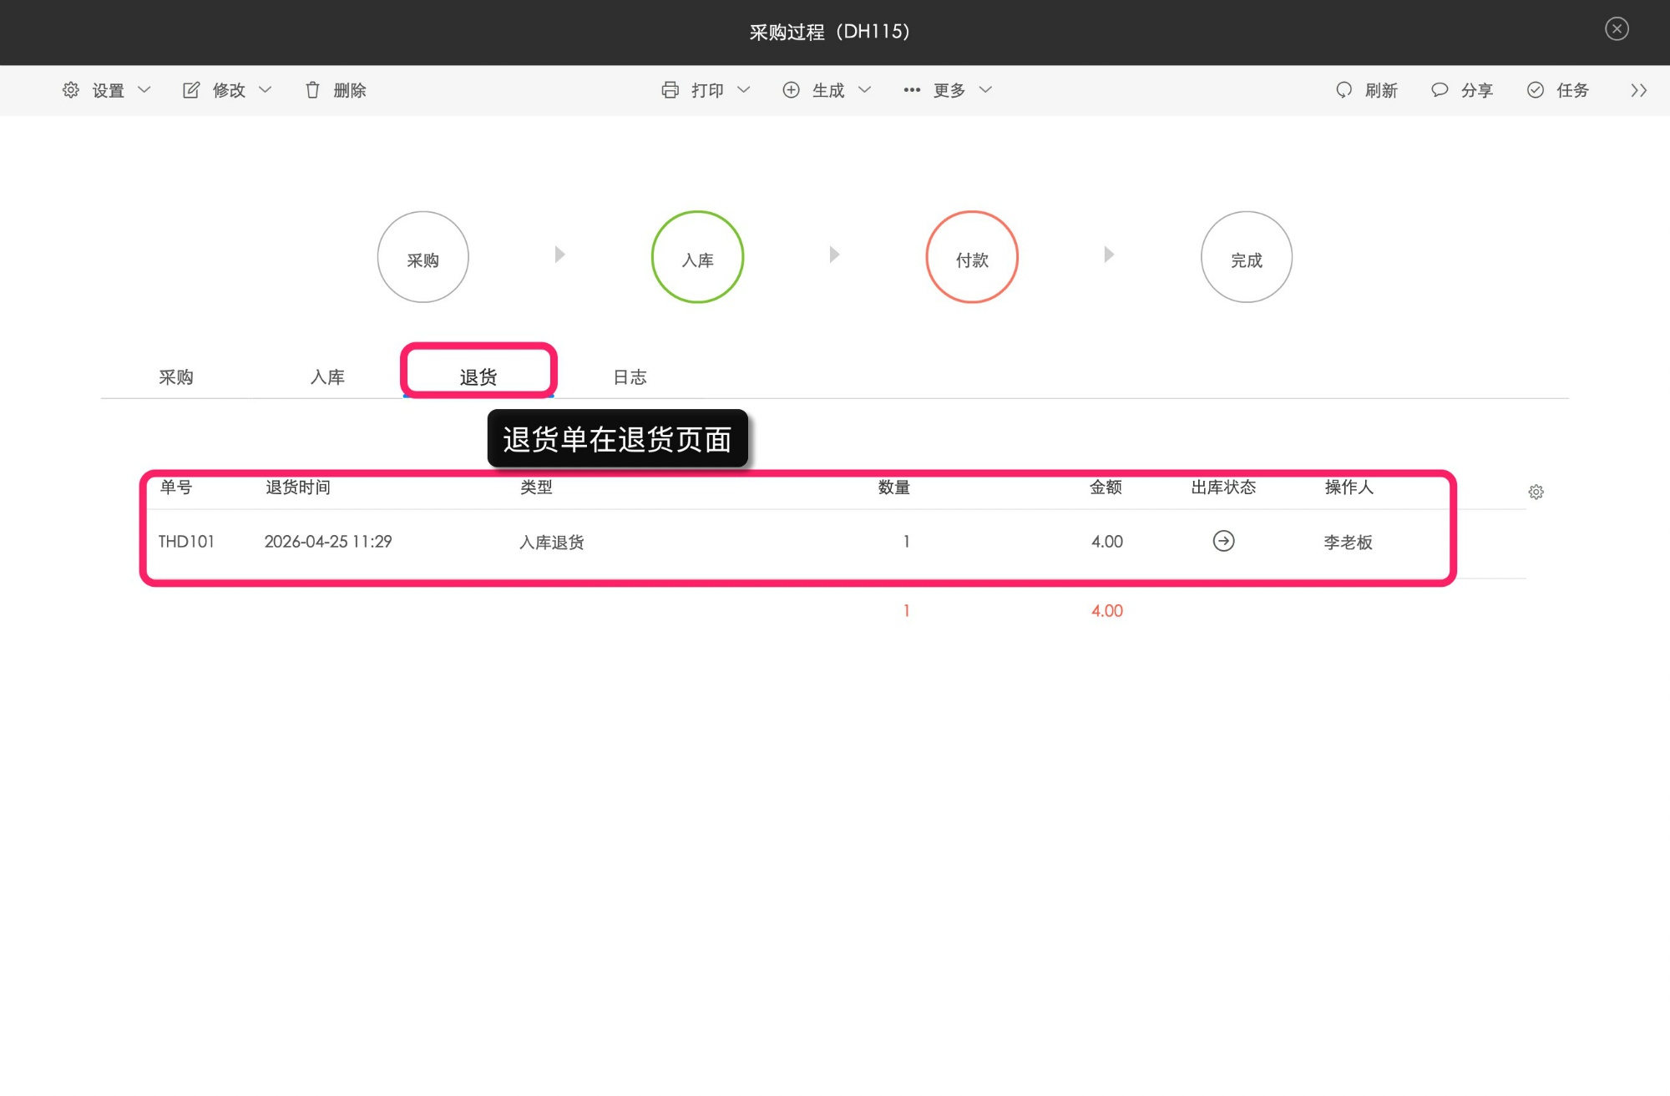Click the 设置 gear icon
Viewport: 1670px width, 1096px height.
pyautogui.click(x=71, y=90)
